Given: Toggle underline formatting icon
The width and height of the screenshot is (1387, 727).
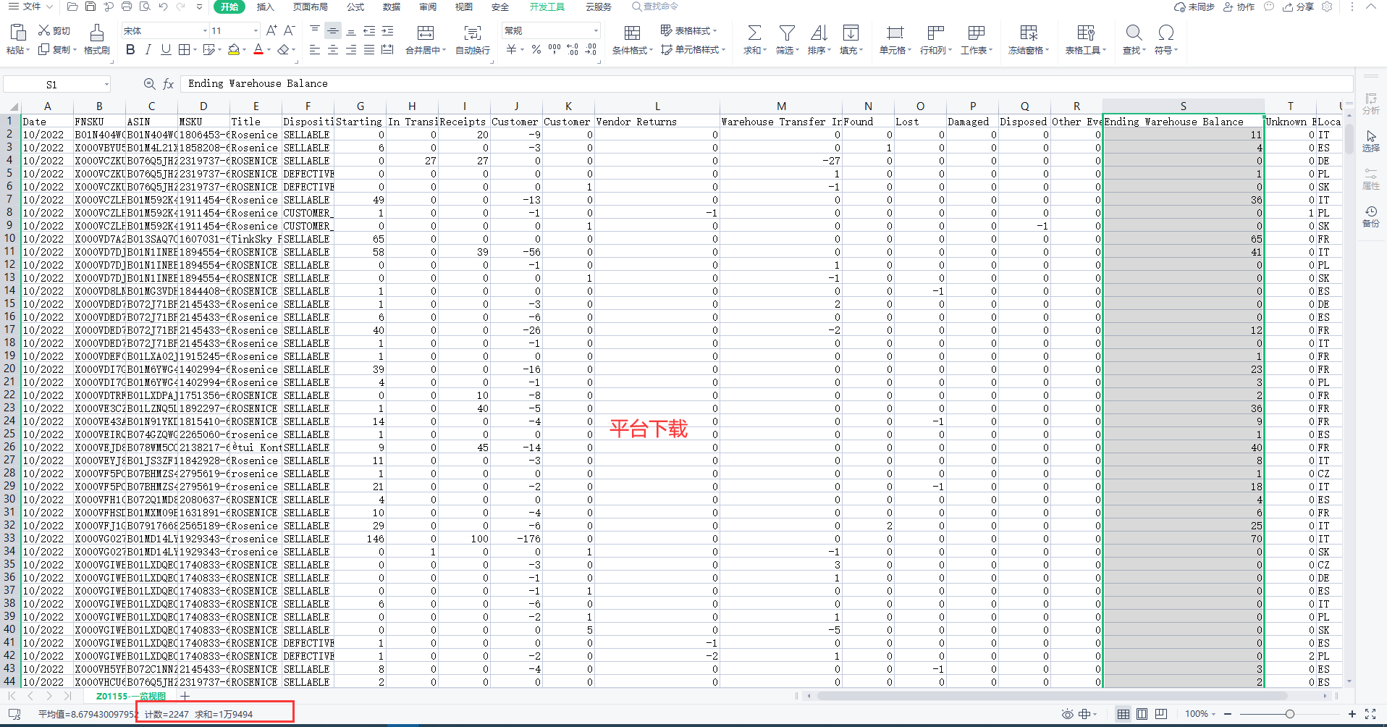Looking at the screenshot, I should click(x=166, y=49).
